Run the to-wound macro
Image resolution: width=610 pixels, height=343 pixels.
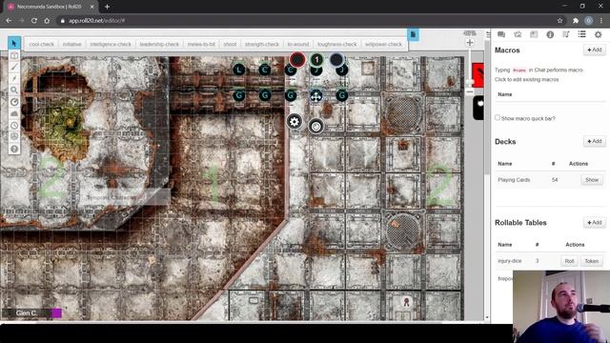pyautogui.click(x=298, y=45)
